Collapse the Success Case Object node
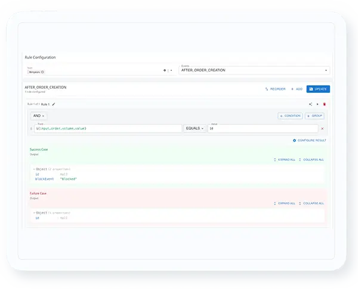This screenshot has height=289, width=358. pos(34,169)
